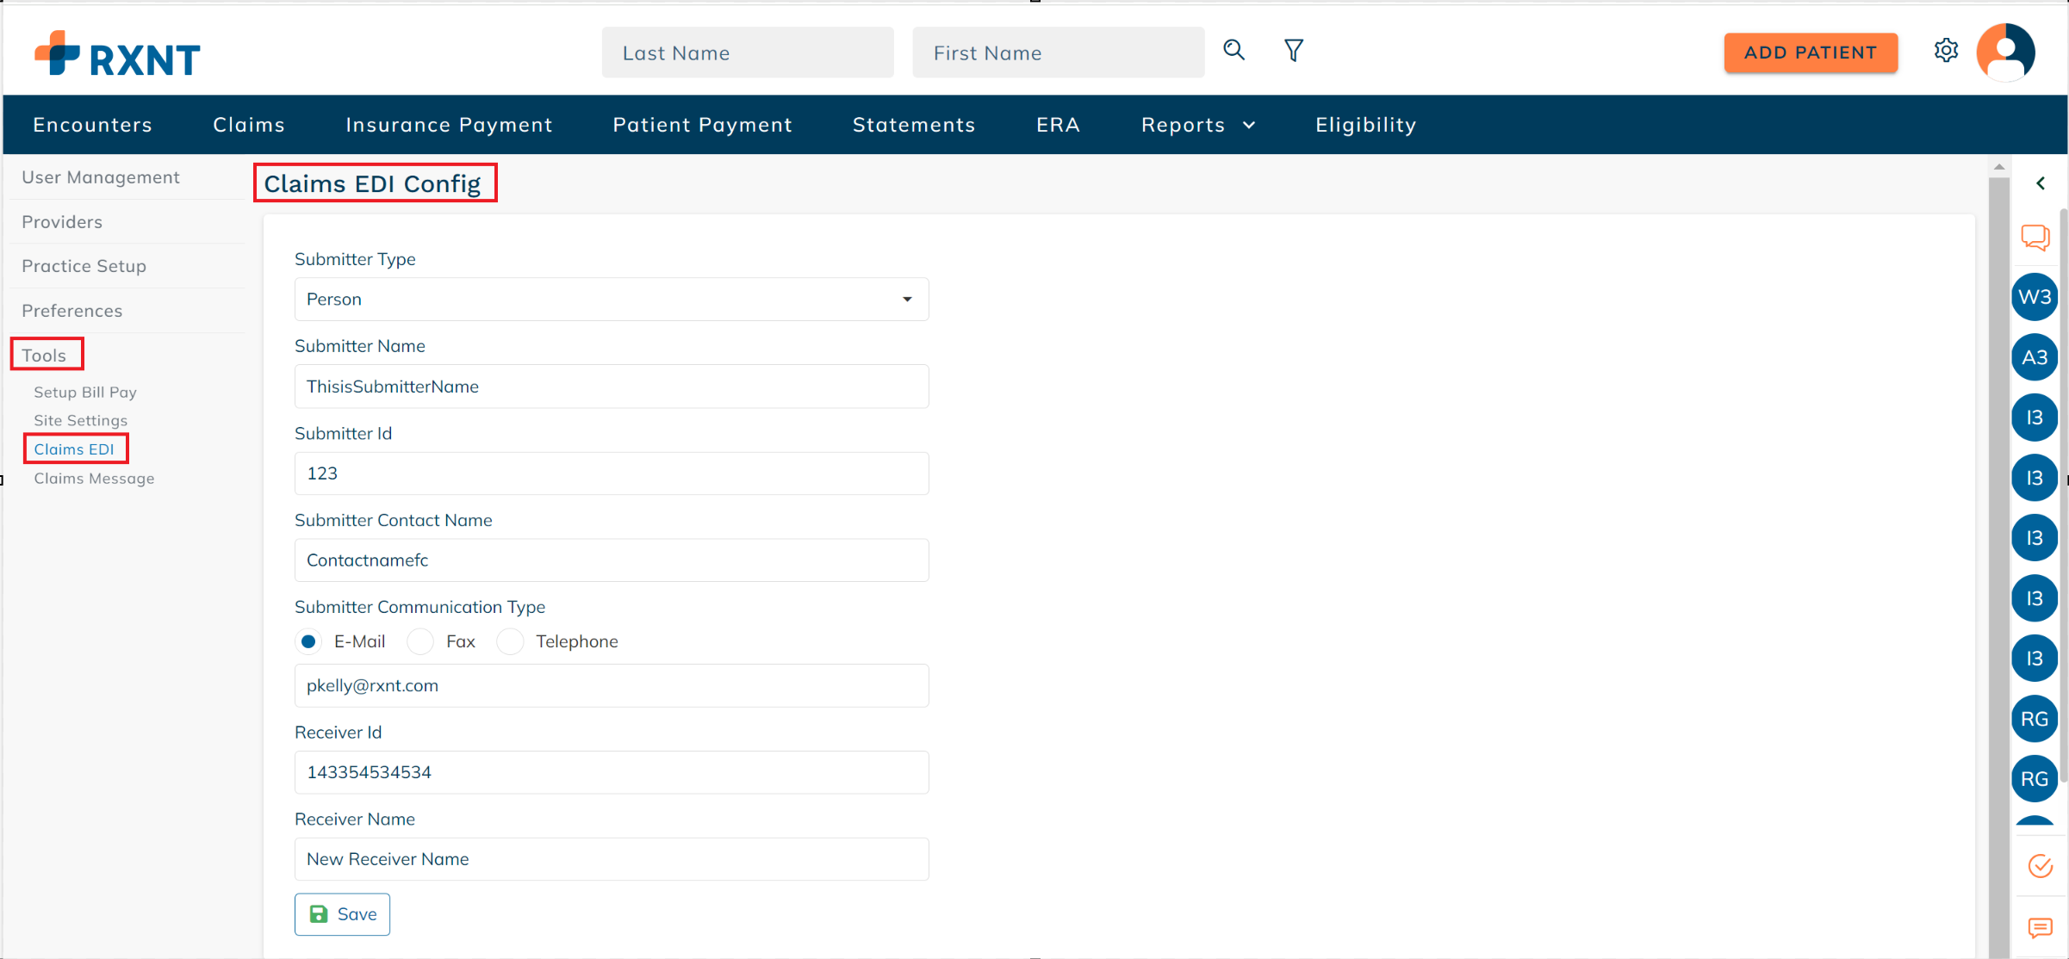The height and width of the screenshot is (959, 2069).
Task: Select the Fax radio option
Action: click(x=420, y=641)
